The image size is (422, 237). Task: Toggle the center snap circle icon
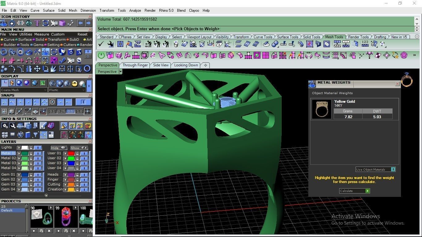click(52, 102)
